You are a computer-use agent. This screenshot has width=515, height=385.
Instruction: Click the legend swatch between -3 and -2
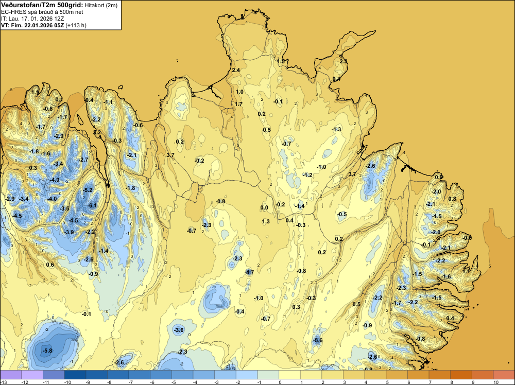[226, 375]
